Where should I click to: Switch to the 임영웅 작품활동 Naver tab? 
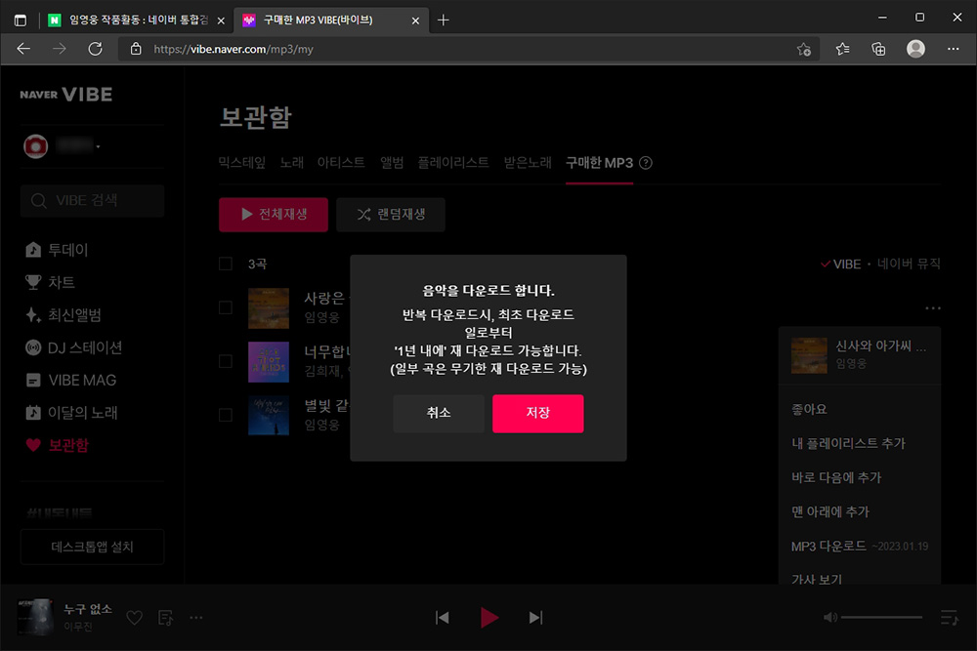click(130, 20)
